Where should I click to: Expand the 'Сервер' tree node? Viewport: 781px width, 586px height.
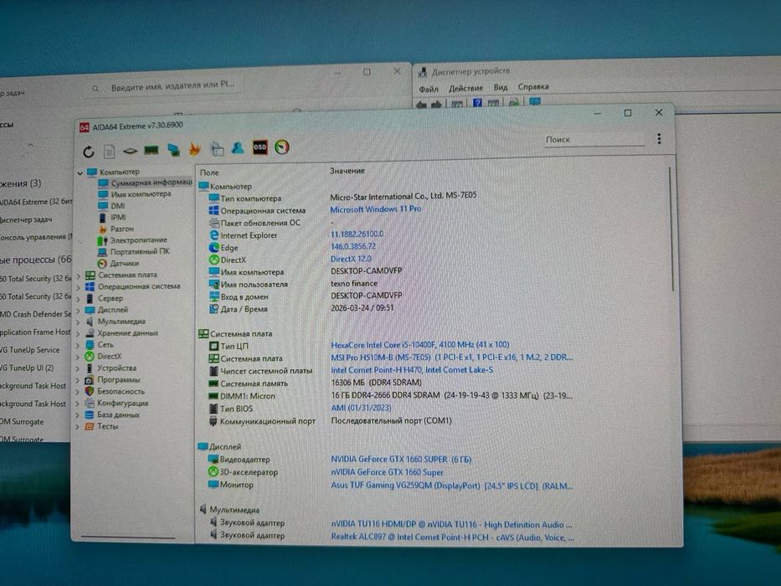click(78, 299)
